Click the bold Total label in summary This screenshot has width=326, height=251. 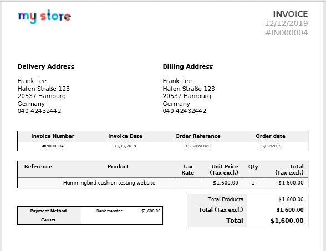point(235,221)
